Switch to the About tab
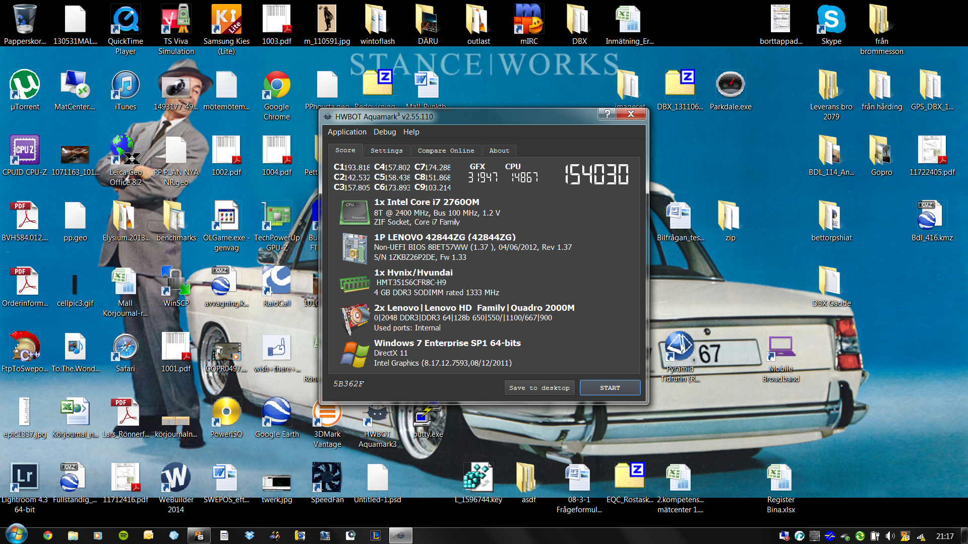This screenshot has width=968, height=544. point(499,151)
